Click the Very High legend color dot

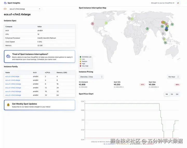(80, 66)
